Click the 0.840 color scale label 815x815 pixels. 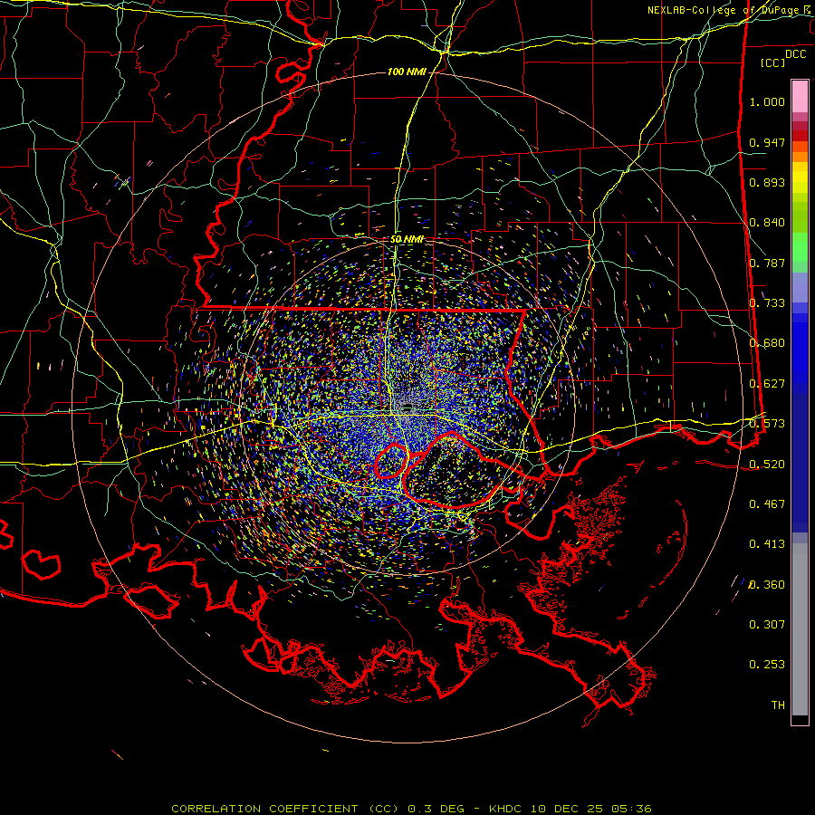(x=767, y=223)
